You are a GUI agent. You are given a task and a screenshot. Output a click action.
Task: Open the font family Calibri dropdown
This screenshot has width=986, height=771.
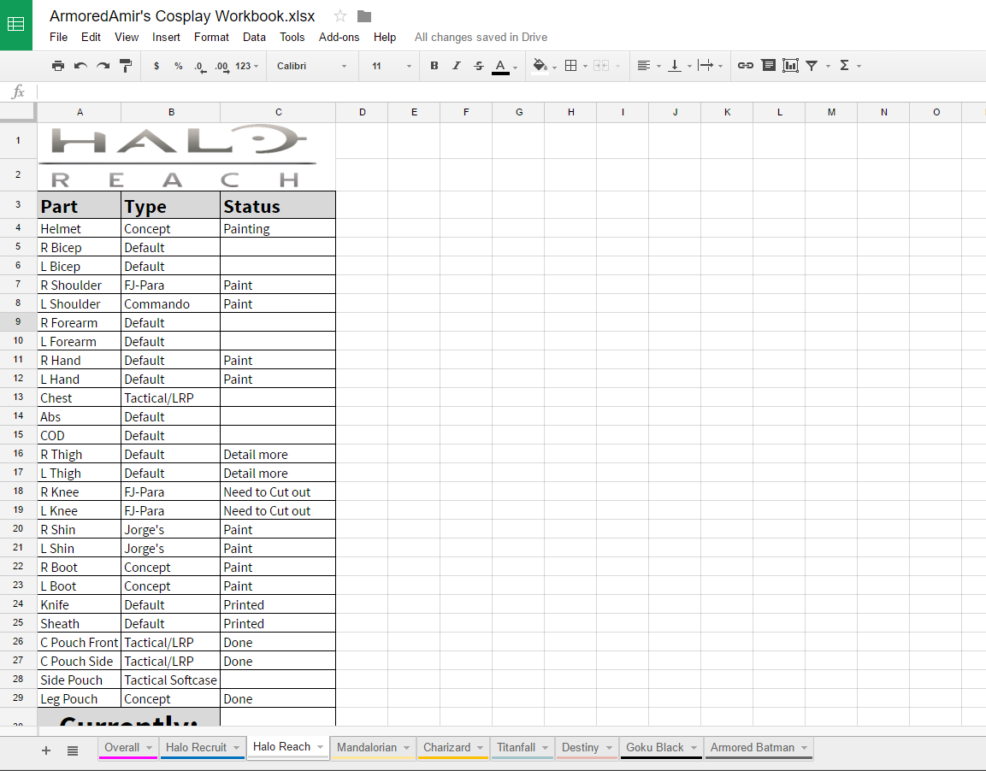tap(311, 66)
